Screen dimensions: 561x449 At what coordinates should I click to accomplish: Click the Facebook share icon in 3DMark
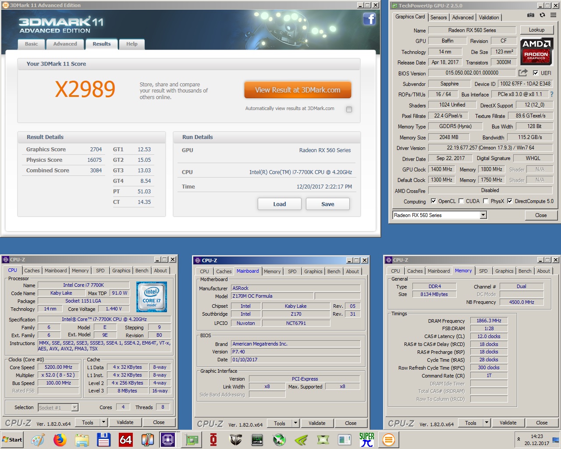point(369,19)
